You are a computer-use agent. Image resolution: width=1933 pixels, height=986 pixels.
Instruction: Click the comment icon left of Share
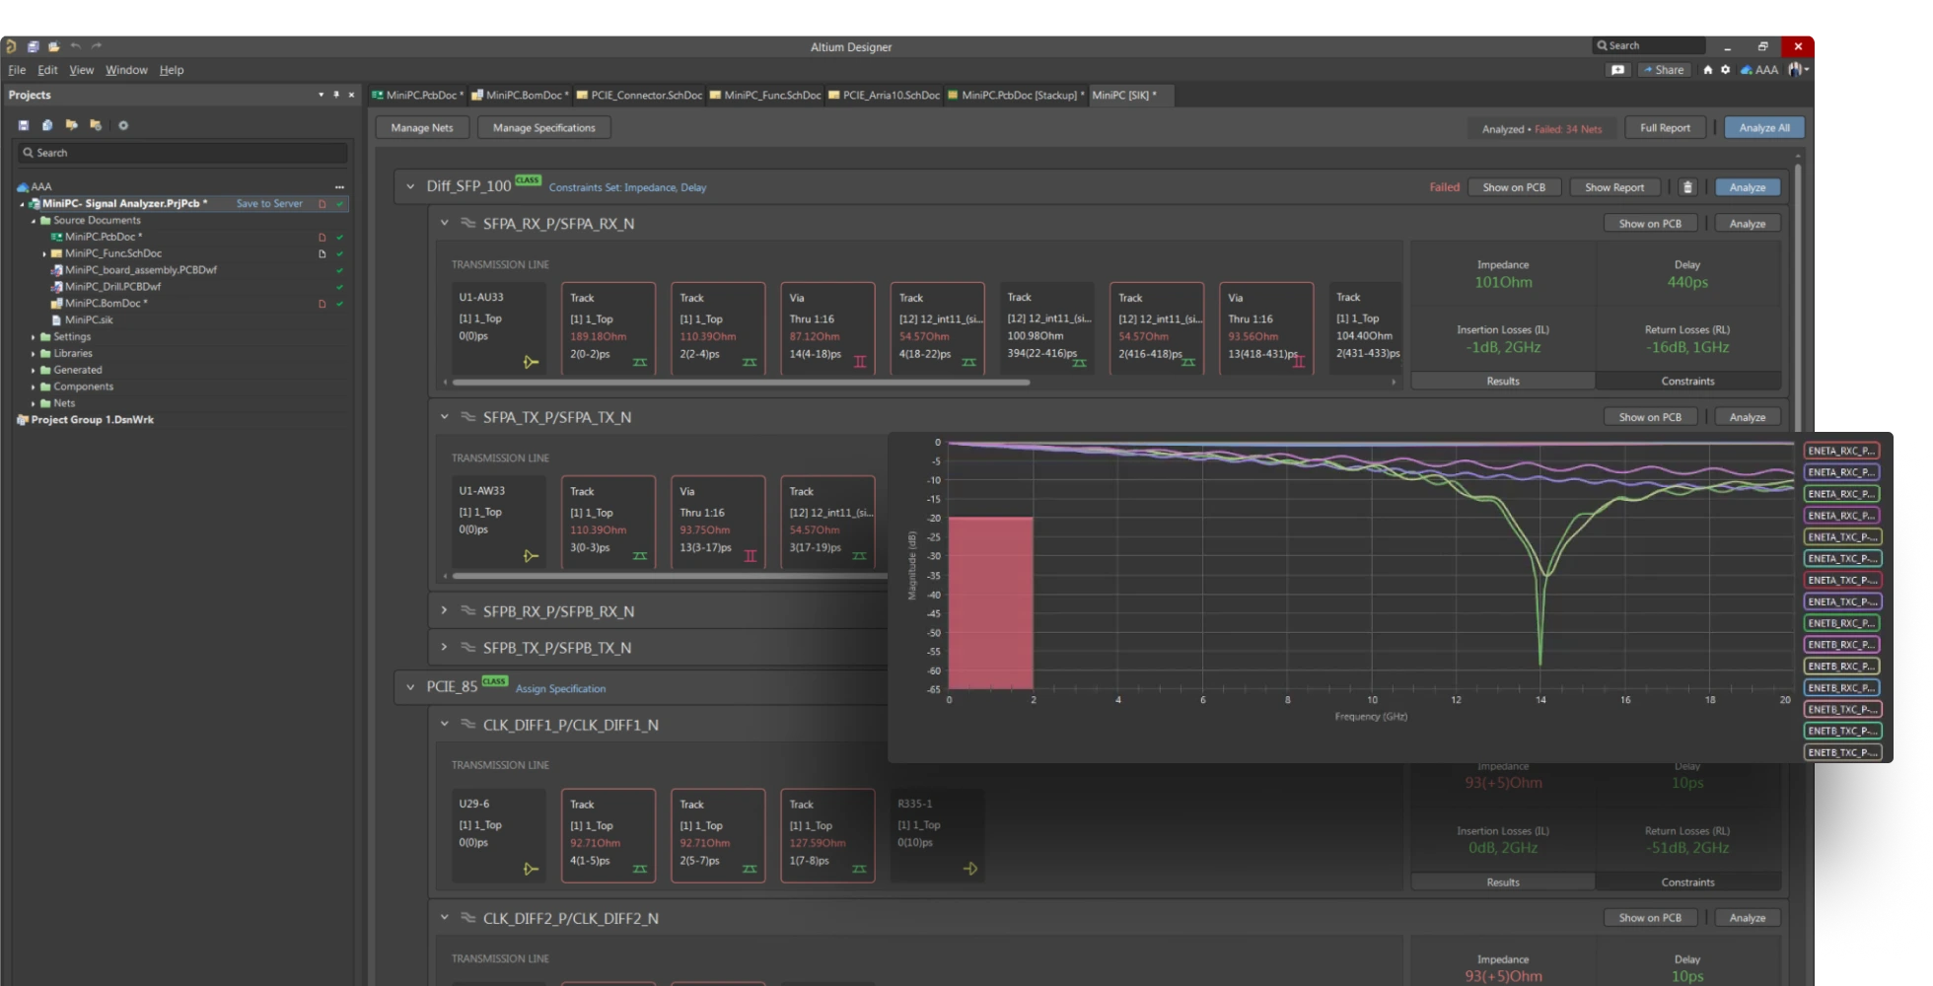(1617, 70)
